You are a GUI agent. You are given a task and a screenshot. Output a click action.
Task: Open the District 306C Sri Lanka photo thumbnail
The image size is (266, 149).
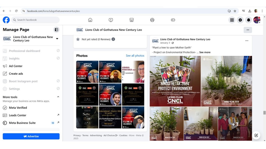coord(110,117)
